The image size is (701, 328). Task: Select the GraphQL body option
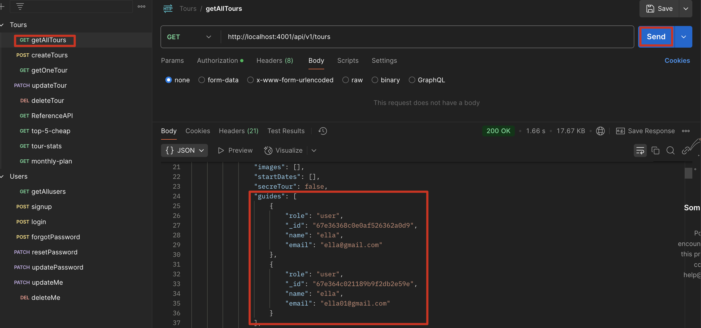tap(412, 80)
